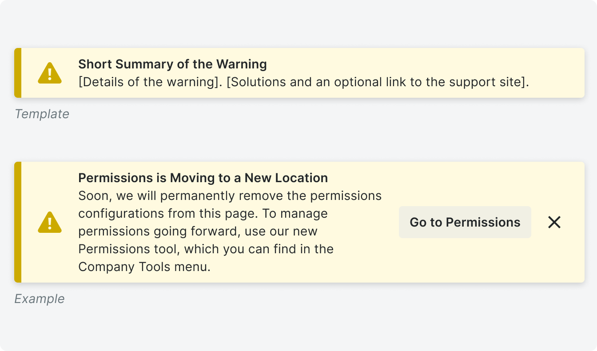Select the 'Short Summary of the Warning' heading
Screen dimensions: 597x351
click(x=172, y=64)
